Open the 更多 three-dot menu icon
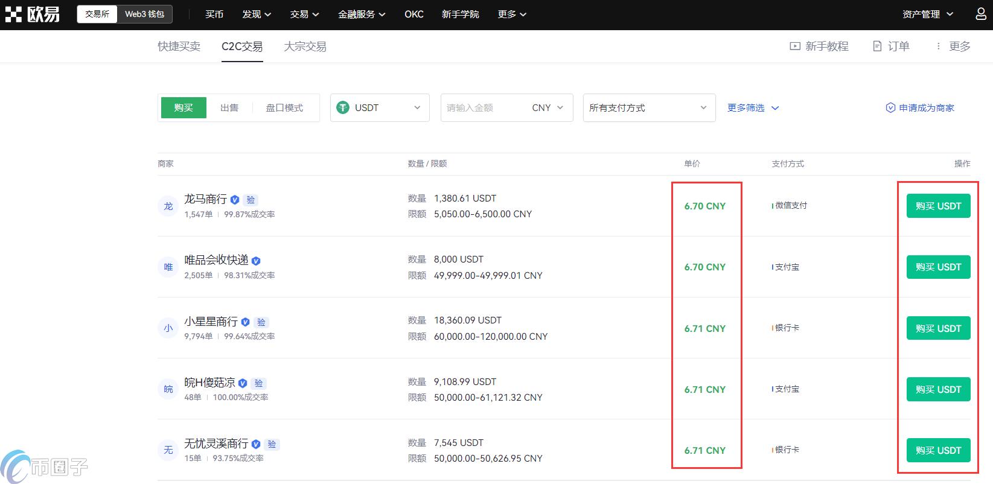The height and width of the screenshot is (484, 993). (x=938, y=46)
